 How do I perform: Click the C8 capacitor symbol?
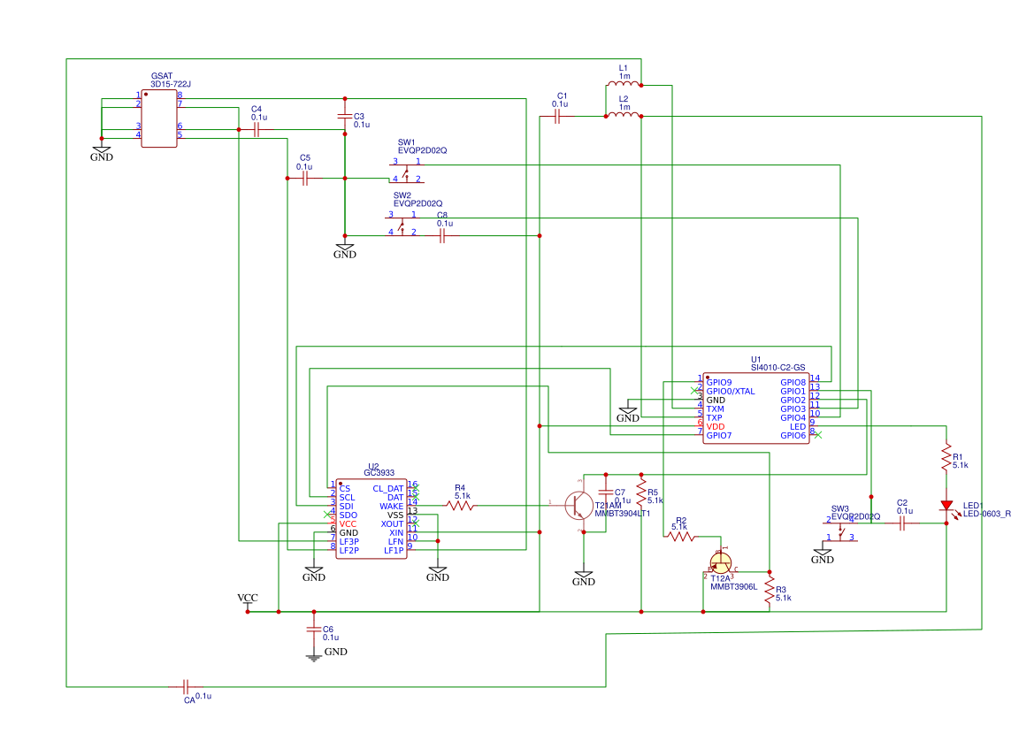point(442,235)
